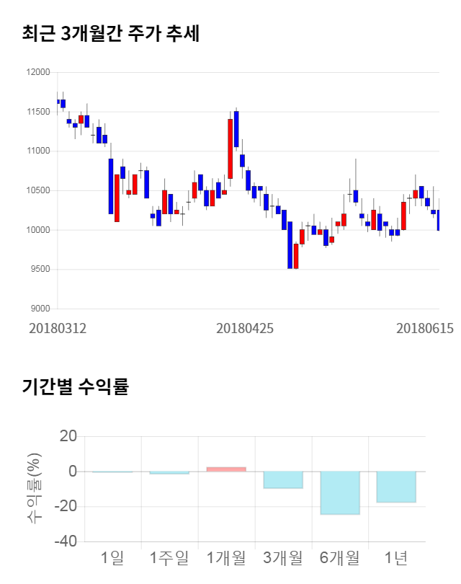Click the 10500 price axis label
Screen dimensions: 461x584
point(39,190)
